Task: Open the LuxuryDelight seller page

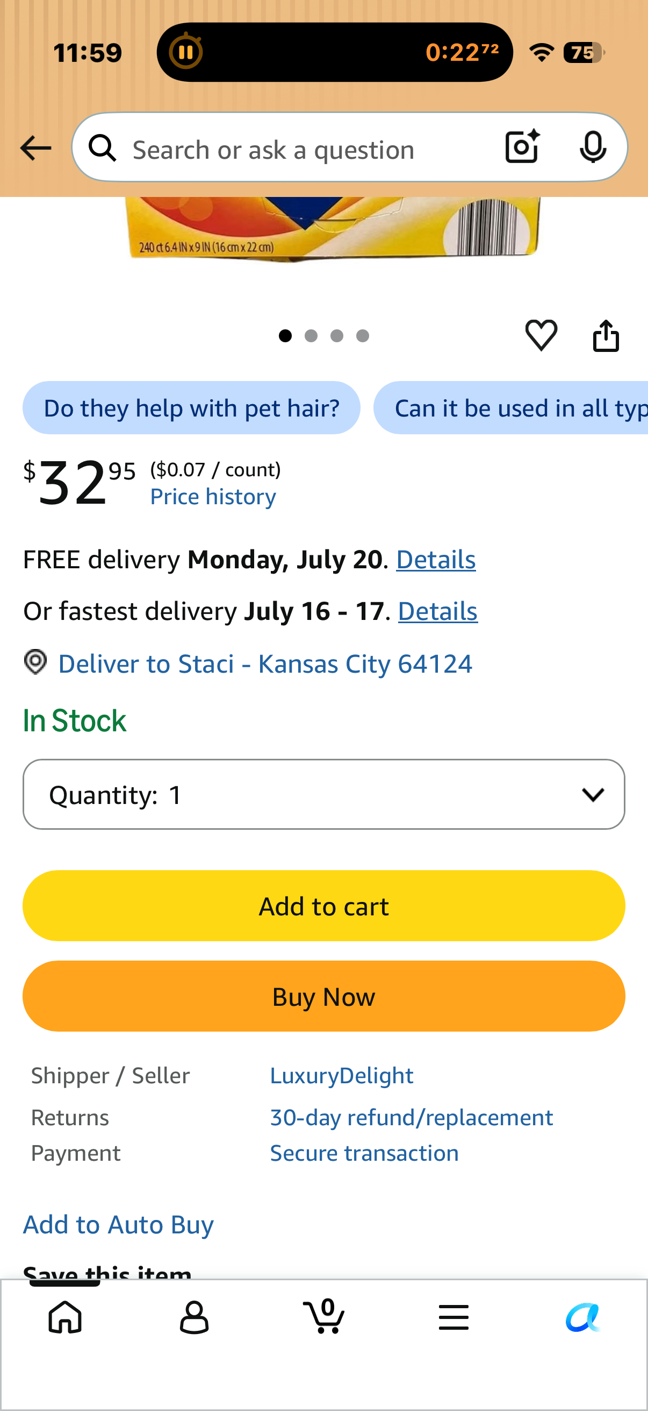Action: tap(342, 1075)
